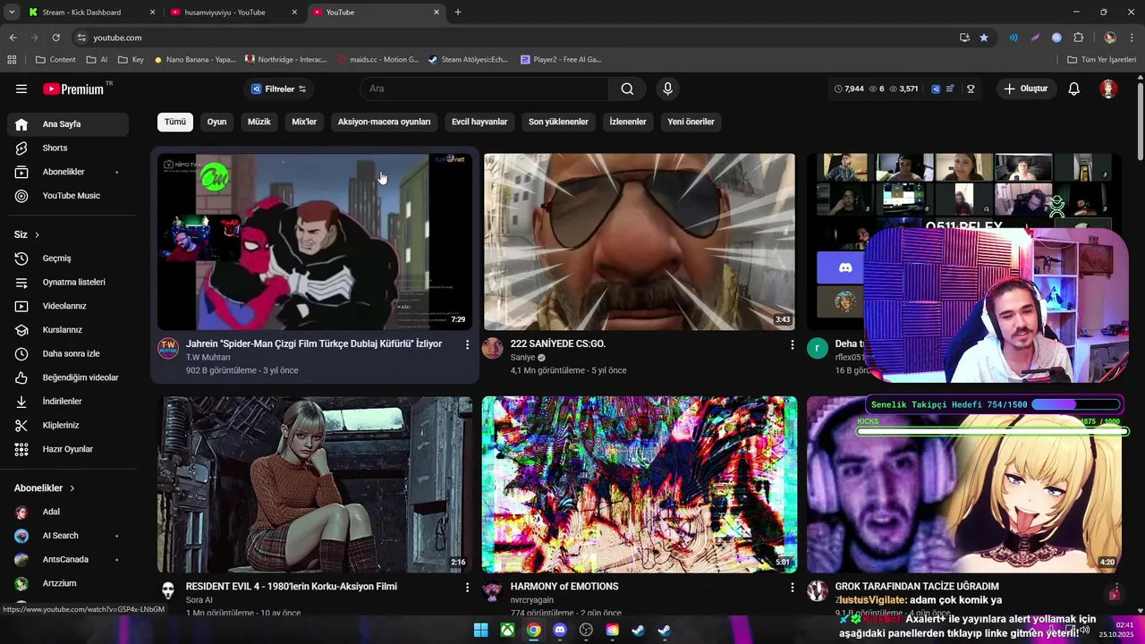The width and height of the screenshot is (1145, 644).
Task: Reload the page
Action: click(55, 38)
